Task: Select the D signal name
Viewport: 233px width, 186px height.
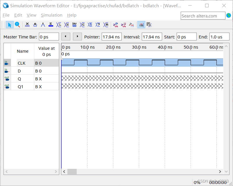Action: (19, 71)
